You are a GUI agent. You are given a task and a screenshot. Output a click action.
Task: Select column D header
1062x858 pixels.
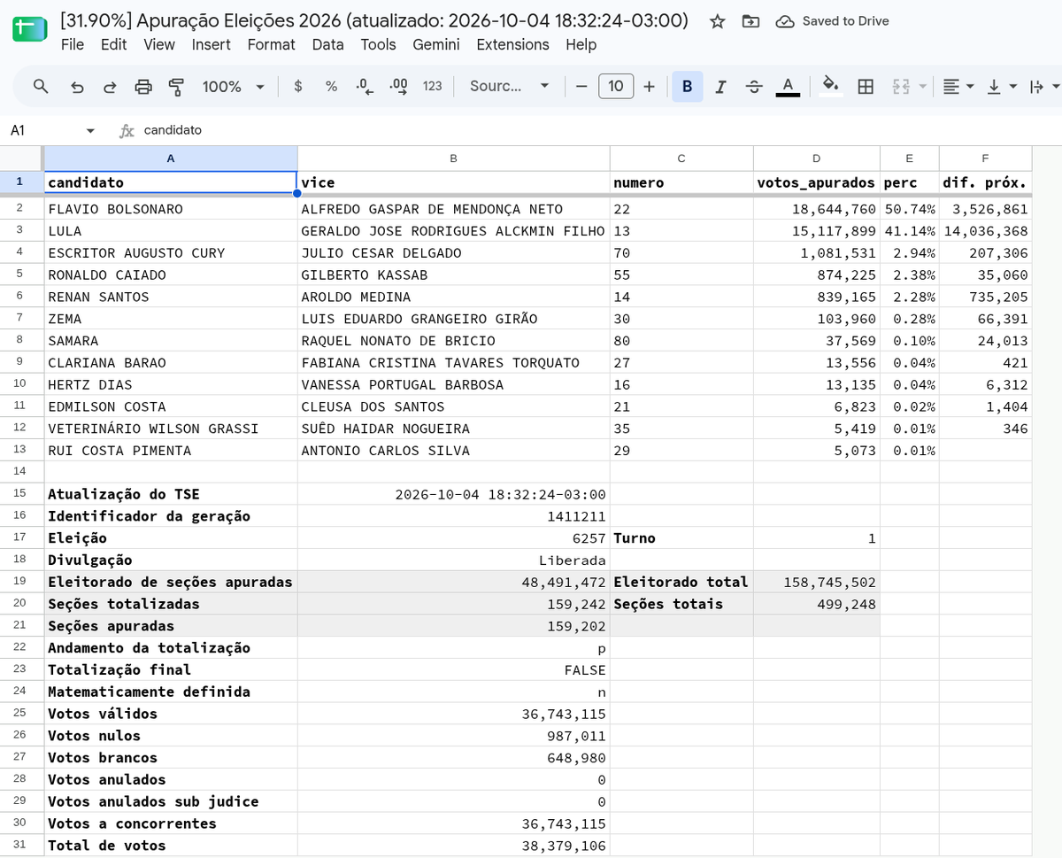[816, 158]
